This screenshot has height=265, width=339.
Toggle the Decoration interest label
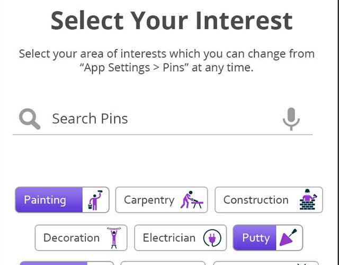coord(72,238)
